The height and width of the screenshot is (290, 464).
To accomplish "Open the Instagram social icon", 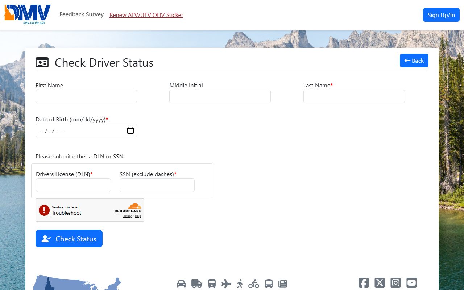I will click(x=395, y=283).
